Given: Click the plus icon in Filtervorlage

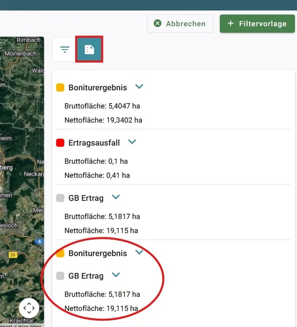Looking at the screenshot, I should click(x=231, y=23).
